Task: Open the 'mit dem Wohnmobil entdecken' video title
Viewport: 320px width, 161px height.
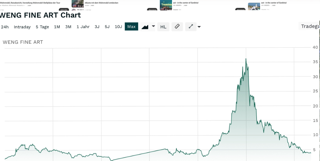Action: click(x=101, y=3)
